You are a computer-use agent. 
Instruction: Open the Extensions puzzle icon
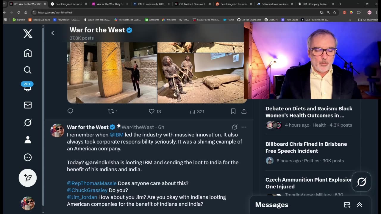[x=359, y=12]
